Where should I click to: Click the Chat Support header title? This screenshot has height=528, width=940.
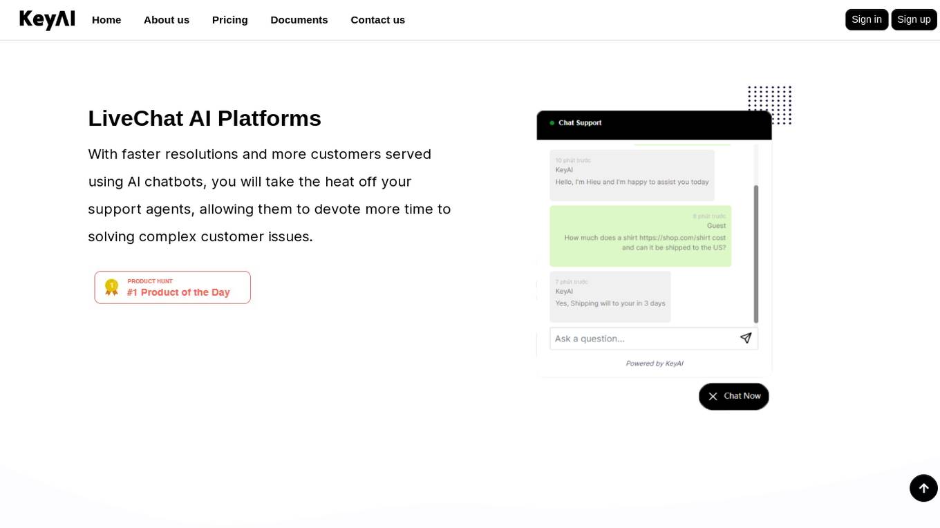tap(580, 123)
